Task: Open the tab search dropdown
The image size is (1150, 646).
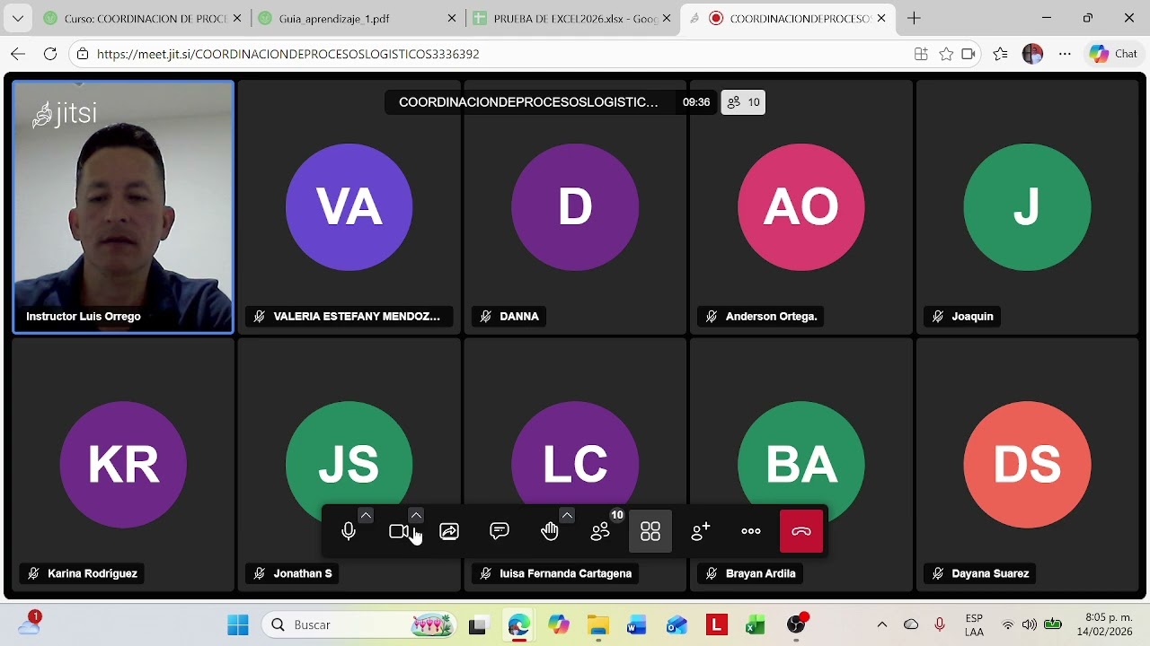Action: [x=17, y=18]
